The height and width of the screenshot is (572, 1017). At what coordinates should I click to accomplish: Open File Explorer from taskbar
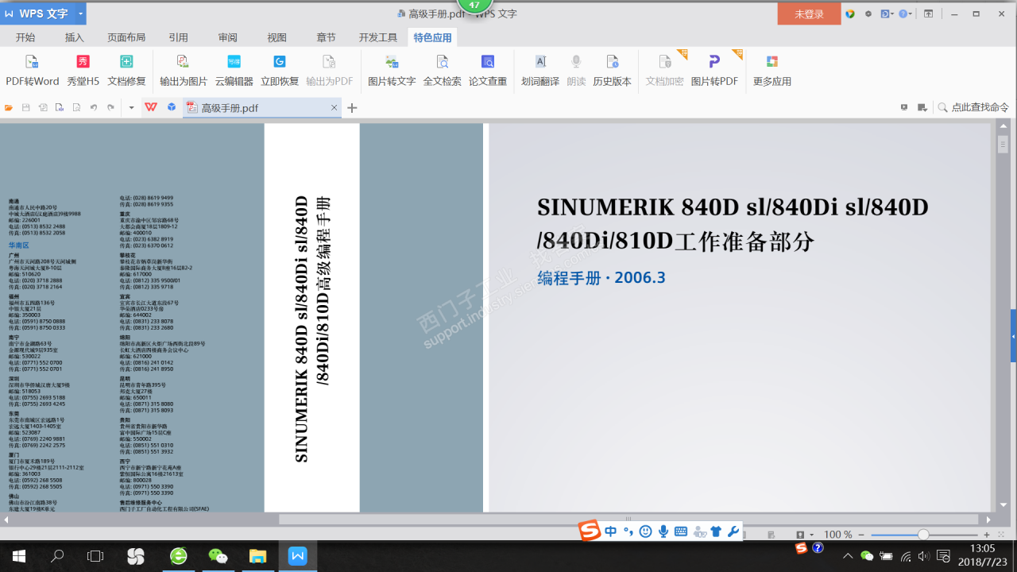tap(257, 556)
